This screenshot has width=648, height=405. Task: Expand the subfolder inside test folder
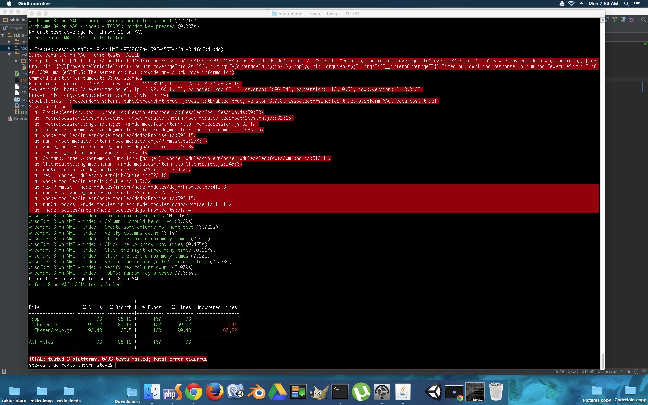pyautogui.click(x=16, y=61)
